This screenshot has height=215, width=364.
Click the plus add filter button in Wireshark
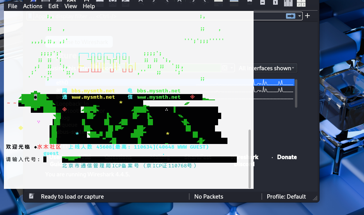pyautogui.click(x=307, y=16)
